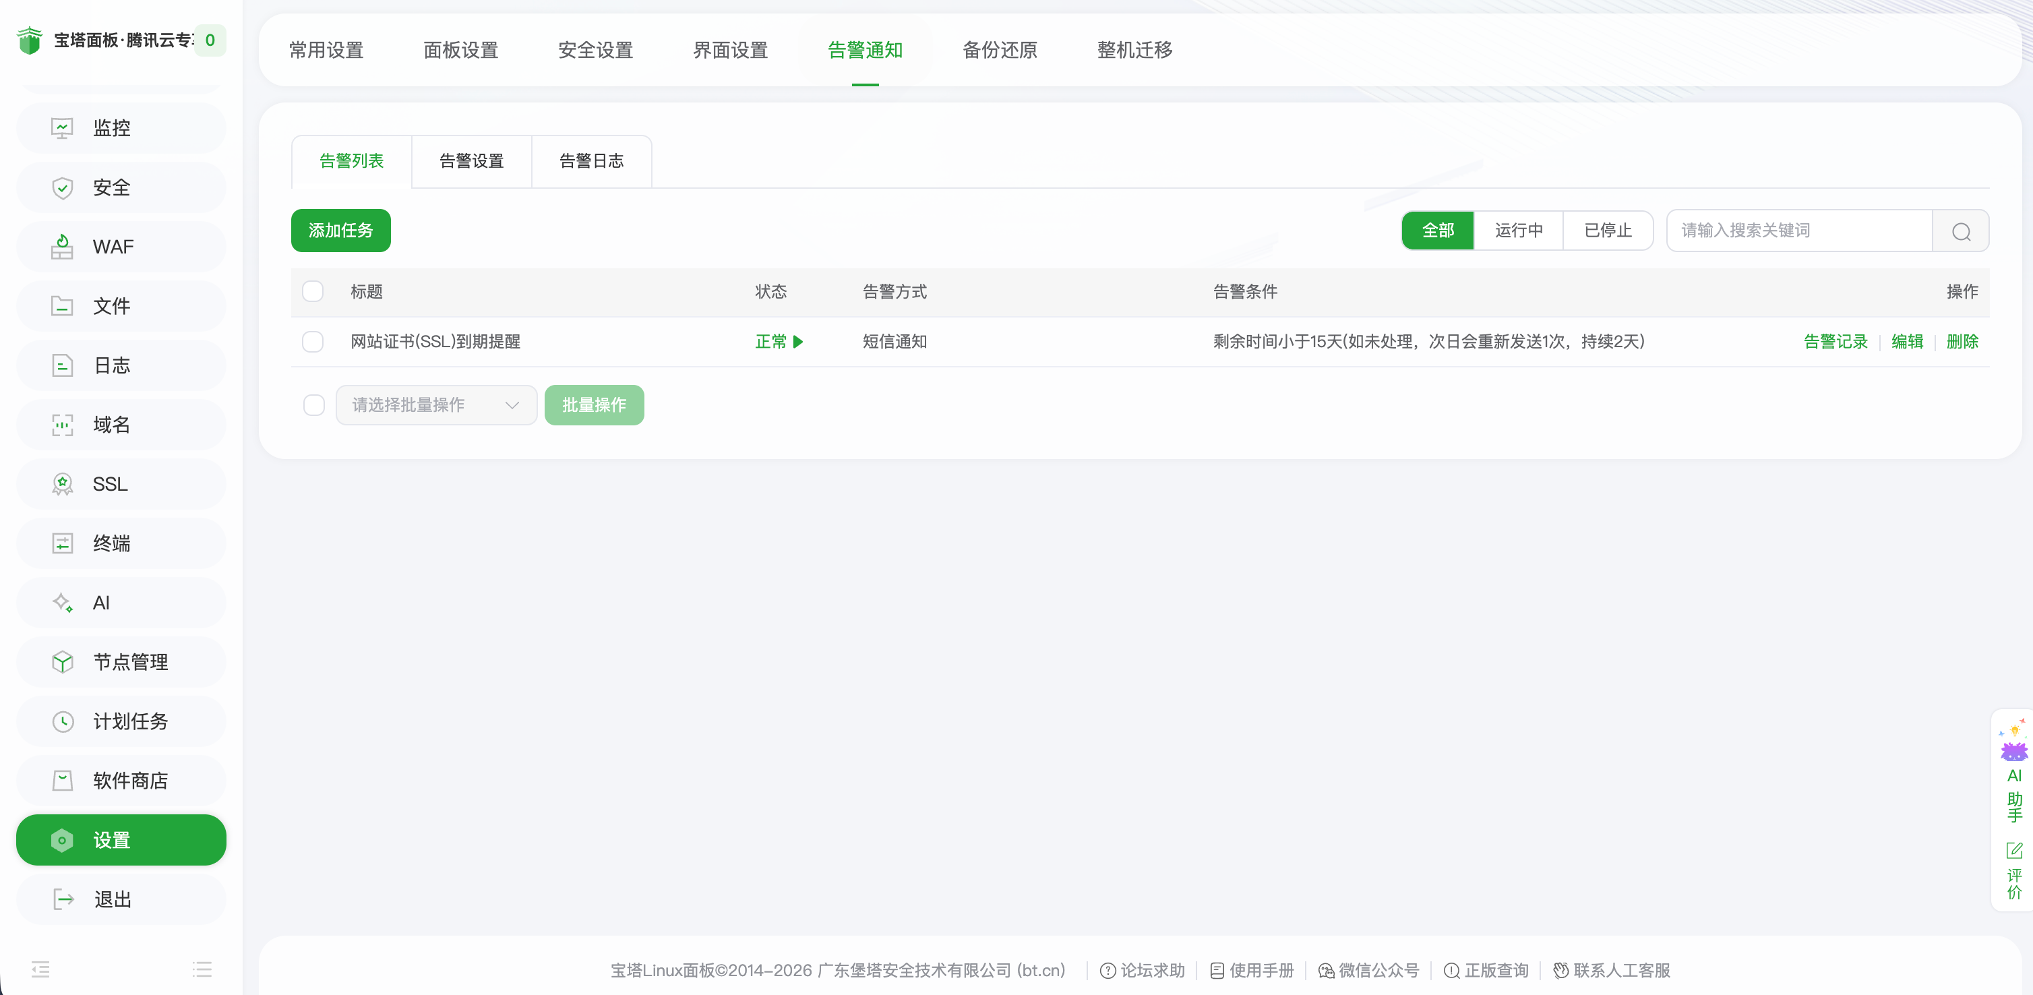
Task: Focus the 请输入搜索关键词 search field
Action: [1799, 231]
